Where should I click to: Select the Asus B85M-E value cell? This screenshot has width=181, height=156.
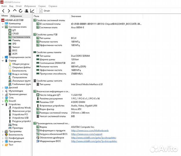tap(78, 27)
